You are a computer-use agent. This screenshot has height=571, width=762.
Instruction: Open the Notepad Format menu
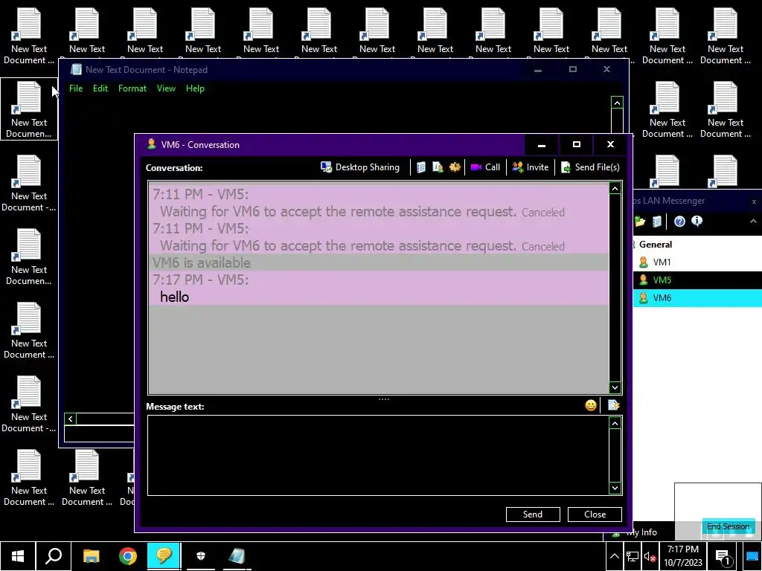coord(132,88)
